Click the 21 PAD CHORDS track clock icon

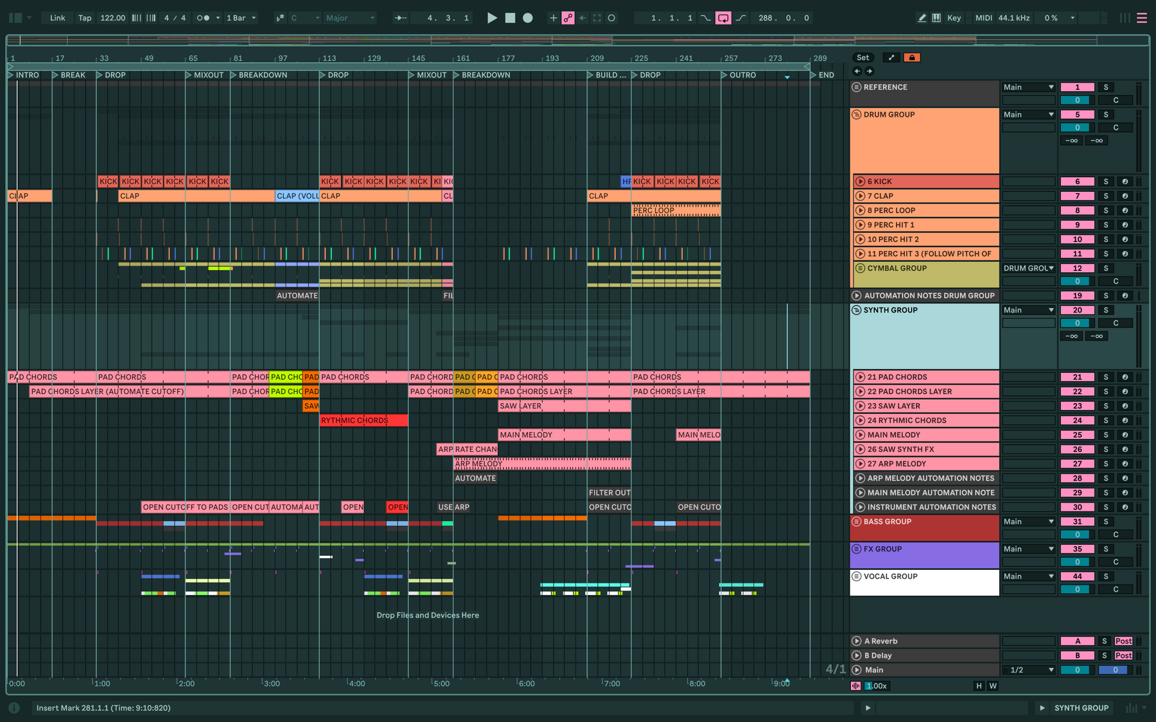pyautogui.click(x=1125, y=377)
